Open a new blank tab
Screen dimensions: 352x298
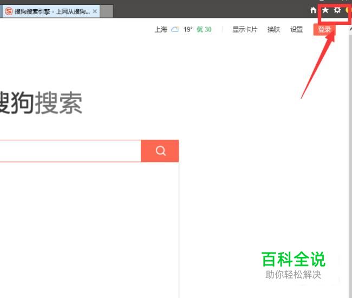click(x=106, y=11)
